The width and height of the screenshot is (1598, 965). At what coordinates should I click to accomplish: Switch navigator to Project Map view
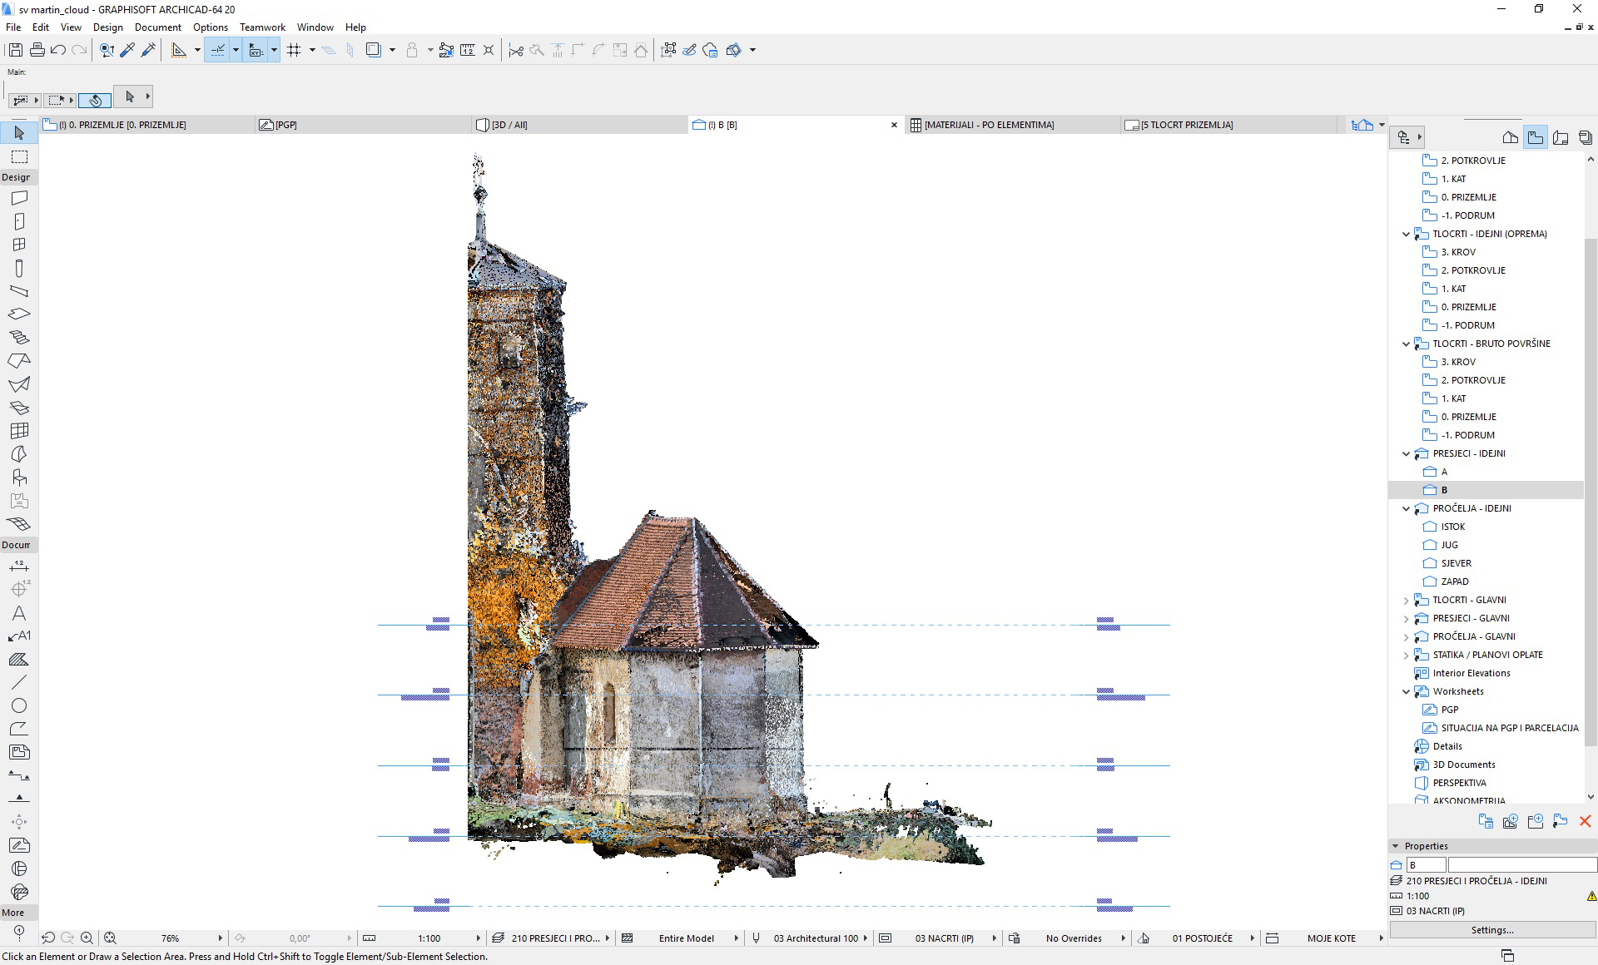coord(1511,137)
